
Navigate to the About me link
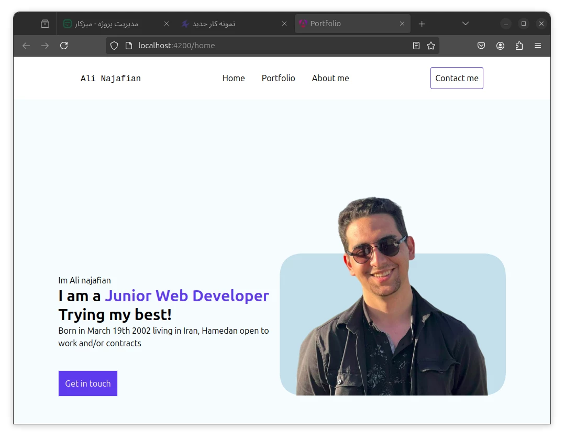click(x=330, y=78)
